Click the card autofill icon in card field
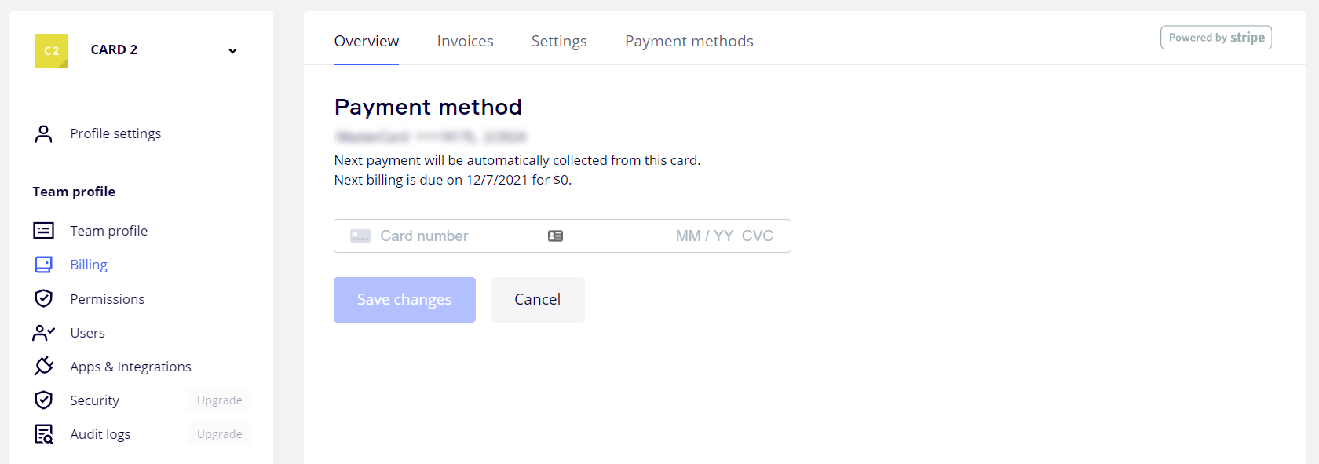The width and height of the screenshot is (1319, 464). (x=555, y=236)
